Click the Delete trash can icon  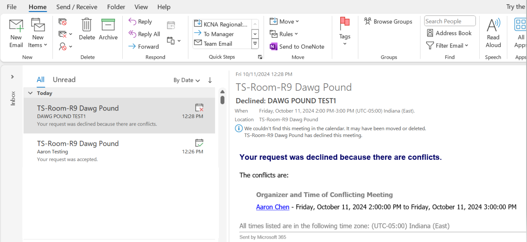point(87,26)
